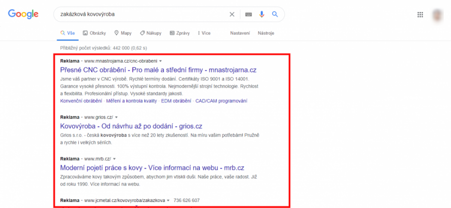Click the www.mrb.cz/ URL text
451x208 pixels.
click(98, 159)
